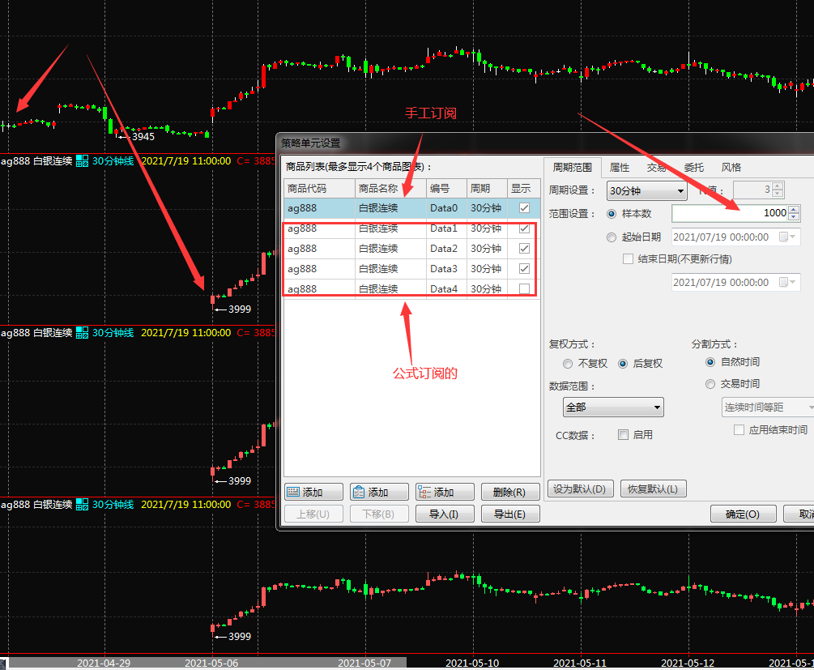Decrease 样本数 value with down arrow
This screenshot has height=670, width=814.
(794, 217)
